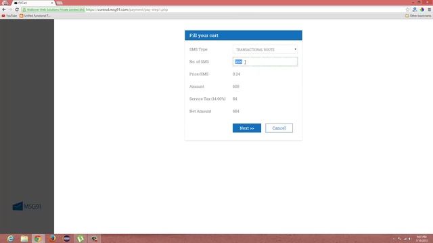Click the browser forward arrow
The height and width of the screenshot is (243, 433).
pyautogui.click(x=10, y=9)
